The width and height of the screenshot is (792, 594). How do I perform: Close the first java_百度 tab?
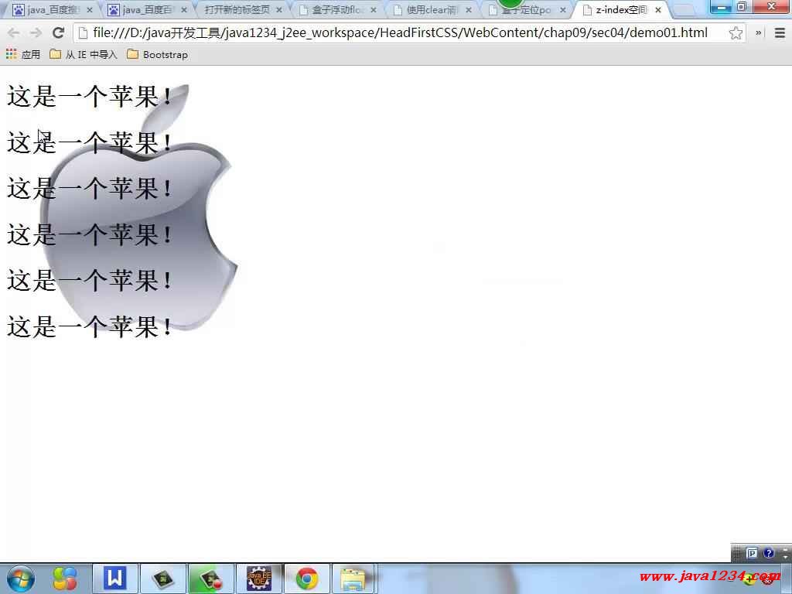click(x=90, y=10)
